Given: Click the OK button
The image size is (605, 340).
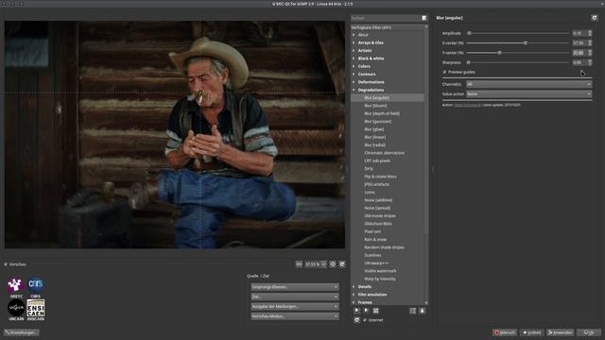Looking at the screenshot, I should [x=589, y=332].
